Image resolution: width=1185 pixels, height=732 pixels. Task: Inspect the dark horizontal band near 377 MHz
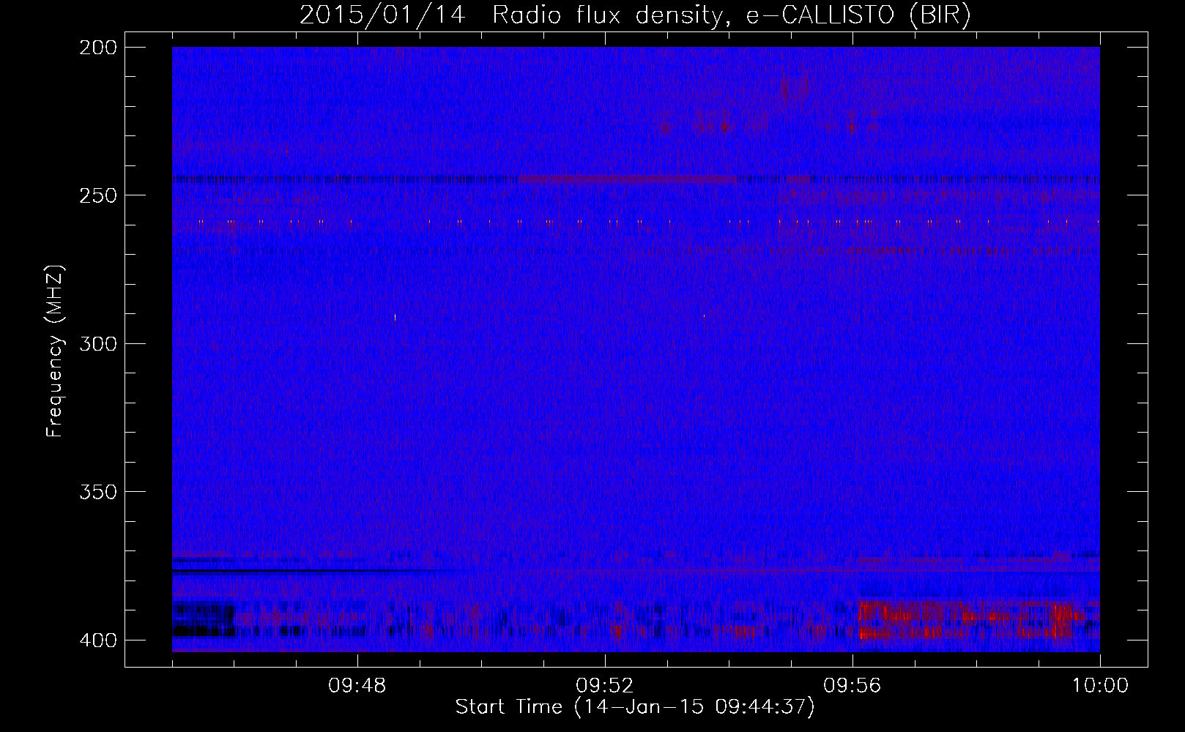pyautogui.click(x=315, y=569)
